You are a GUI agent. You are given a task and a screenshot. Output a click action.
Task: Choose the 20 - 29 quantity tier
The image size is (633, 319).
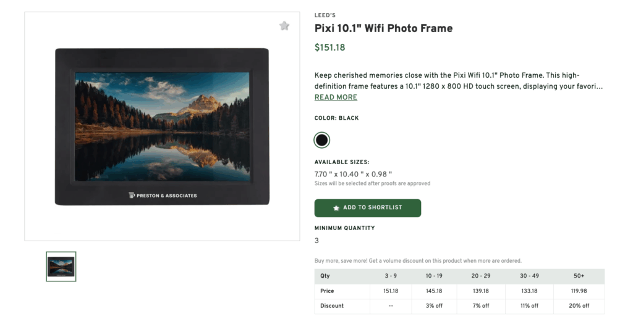481,276
